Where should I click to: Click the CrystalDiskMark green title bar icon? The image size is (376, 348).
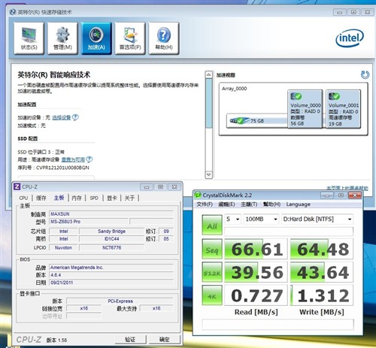(x=198, y=195)
